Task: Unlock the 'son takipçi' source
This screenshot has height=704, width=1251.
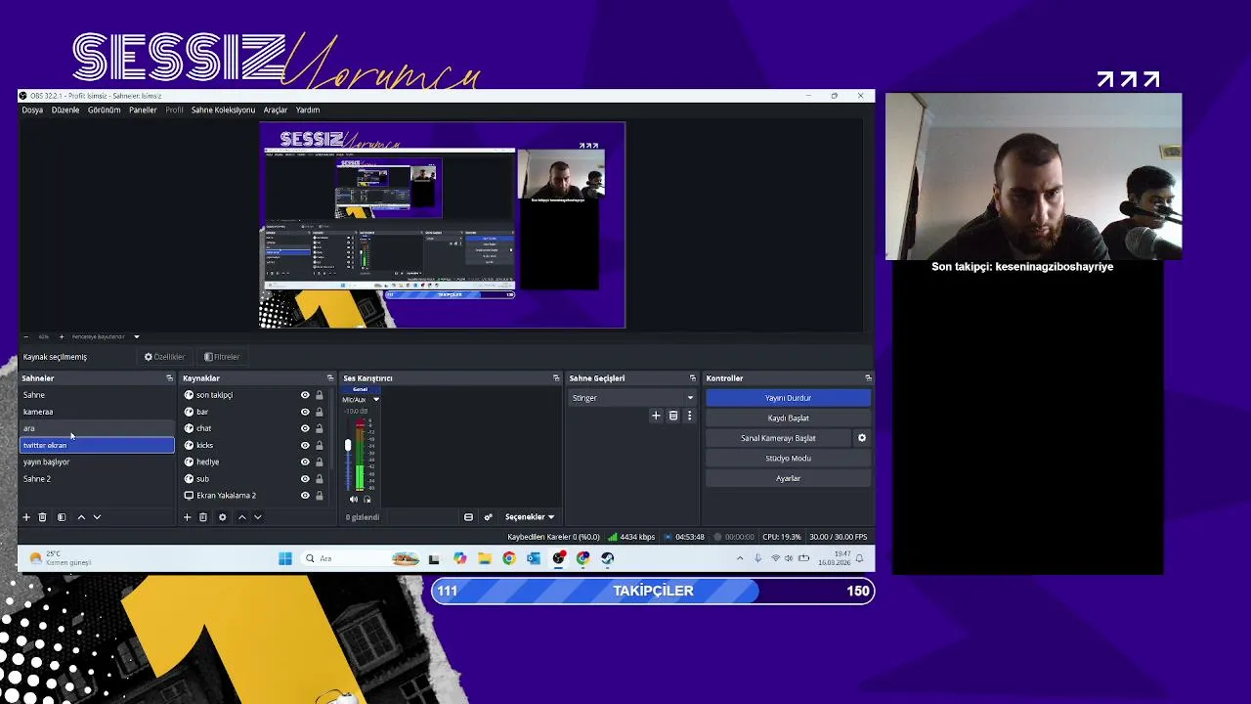Action: pyautogui.click(x=319, y=395)
